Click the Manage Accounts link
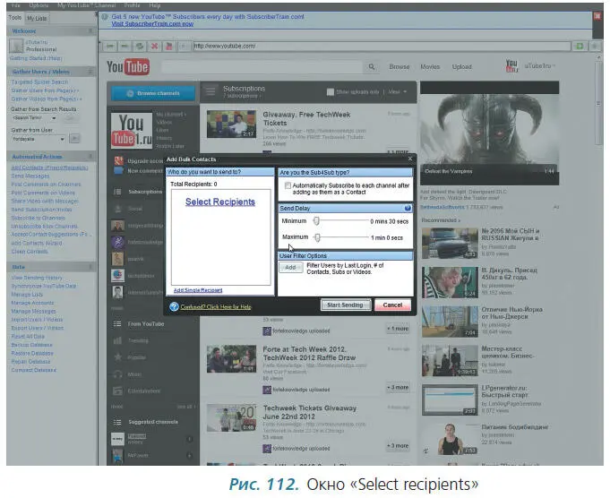Image resolution: width=610 pixels, height=498 pixels. click(32, 303)
